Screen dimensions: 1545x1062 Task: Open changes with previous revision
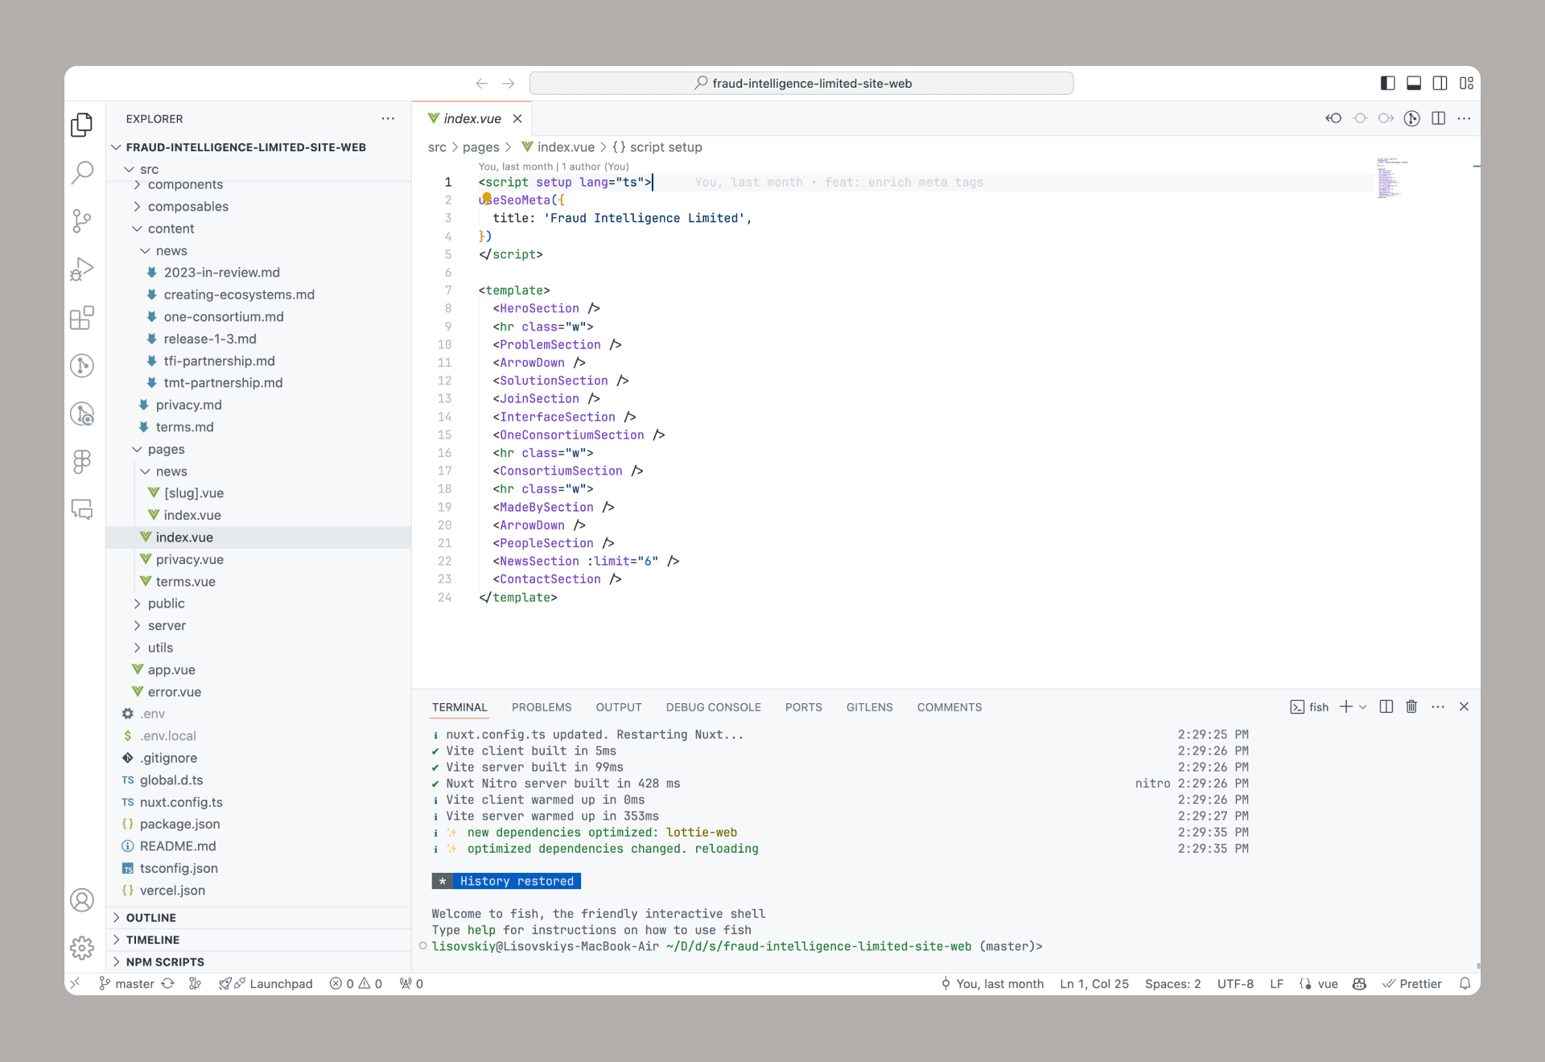point(1333,118)
